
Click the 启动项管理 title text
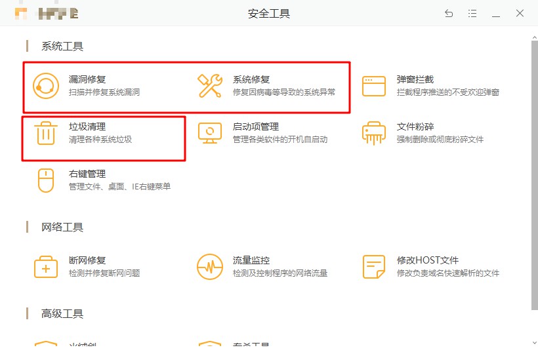(256, 127)
